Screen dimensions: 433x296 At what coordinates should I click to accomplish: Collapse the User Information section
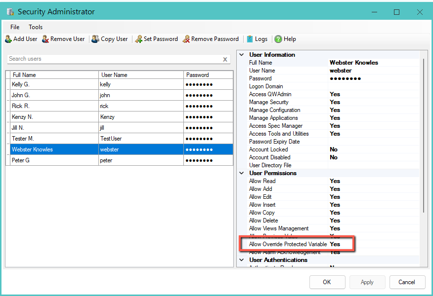pos(242,55)
